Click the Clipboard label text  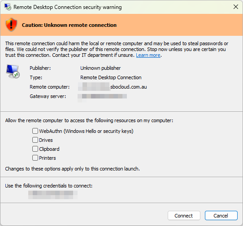(x=49, y=149)
